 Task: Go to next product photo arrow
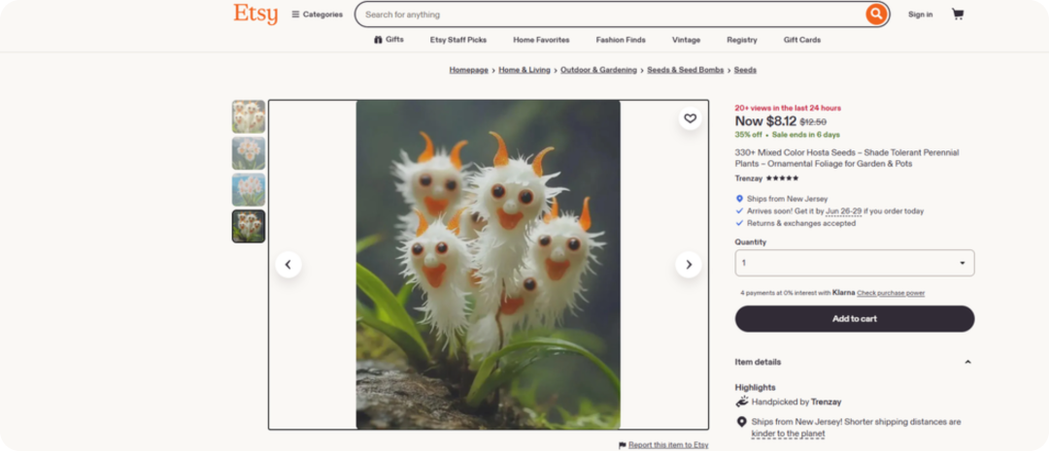(689, 265)
